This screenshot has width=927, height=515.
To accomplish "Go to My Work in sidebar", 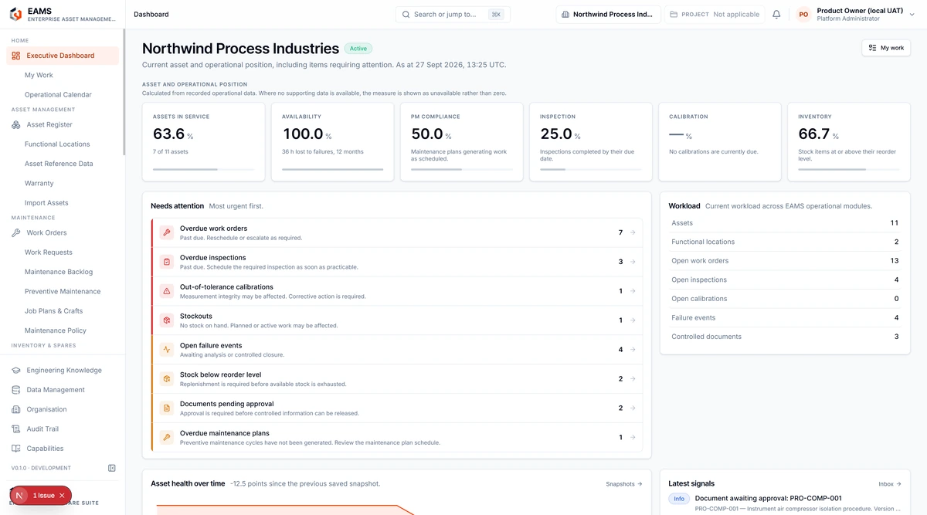I will tap(39, 75).
